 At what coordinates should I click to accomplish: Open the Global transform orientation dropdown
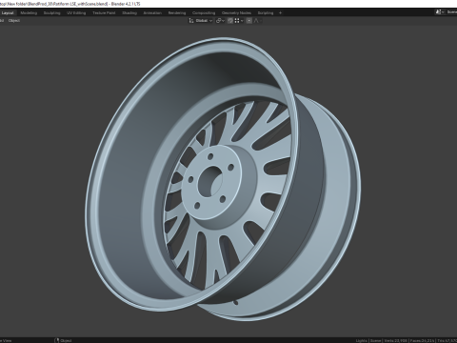(x=201, y=21)
